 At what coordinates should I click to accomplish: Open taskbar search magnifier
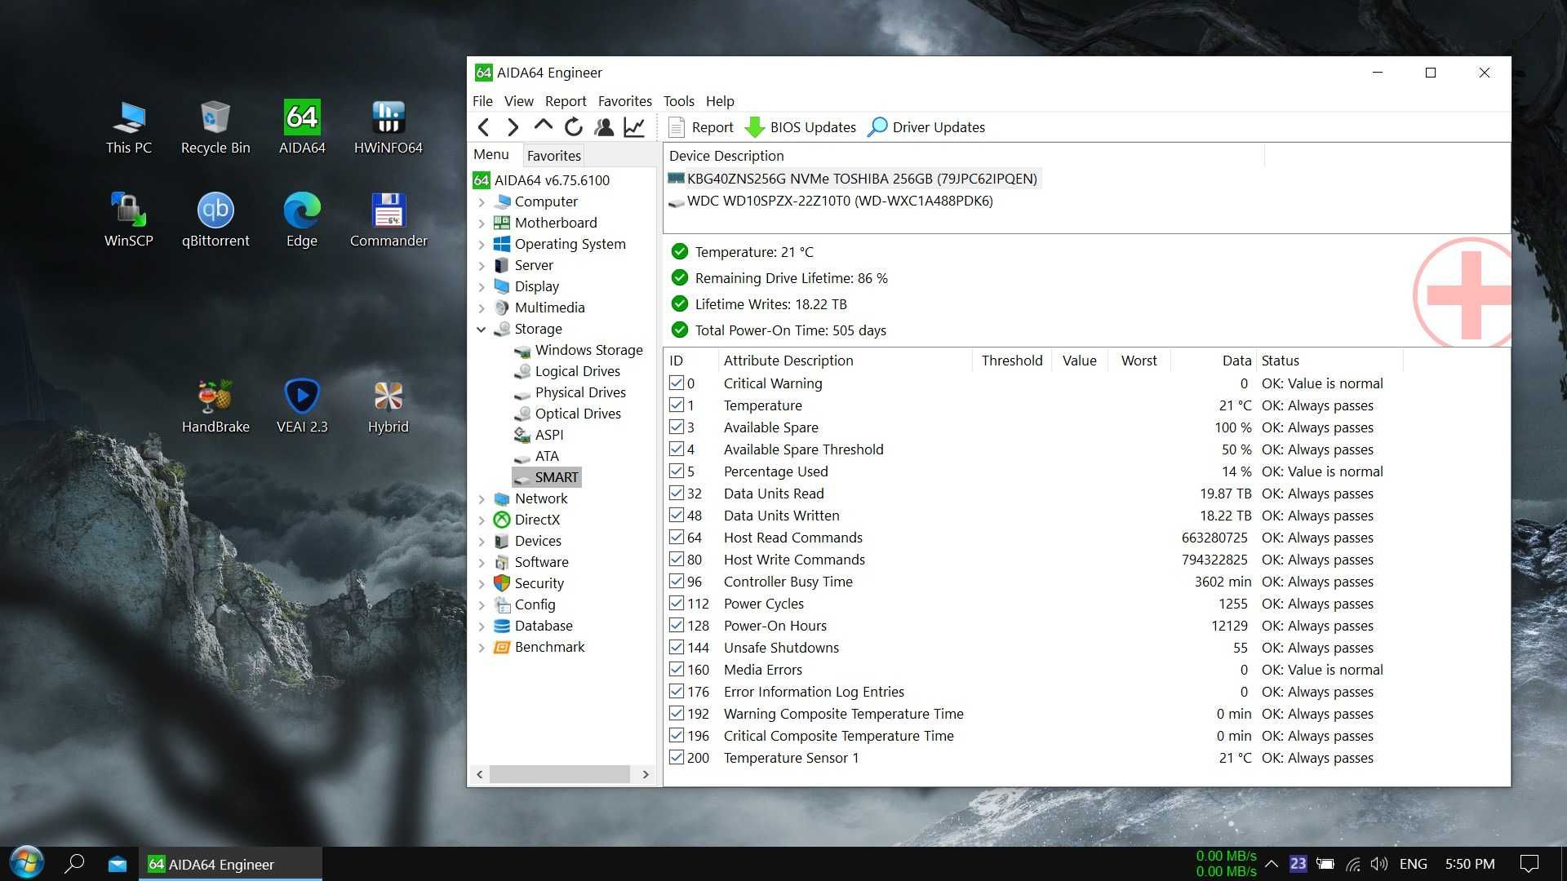[x=74, y=863]
